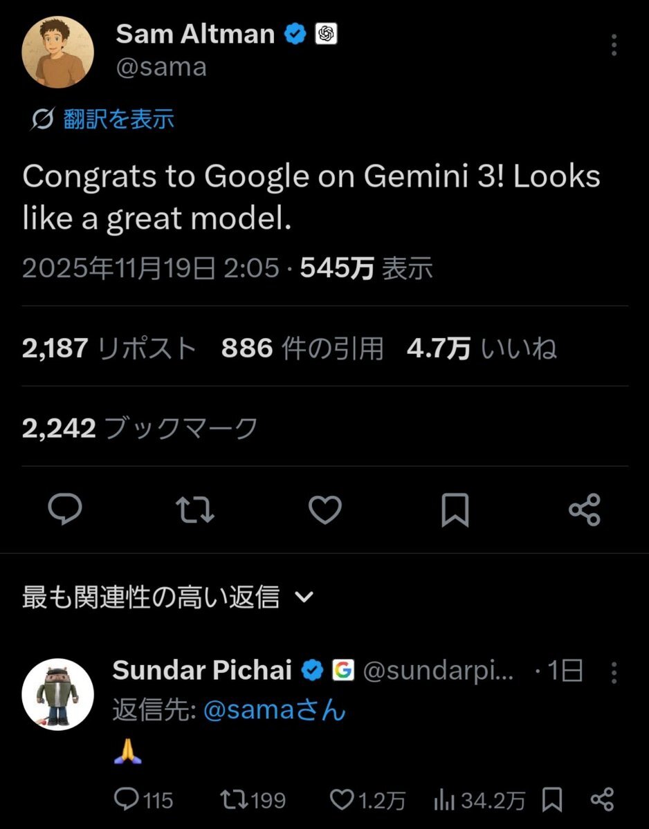Bookmark Sam Altman's post

pos(455,510)
